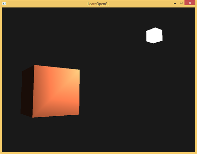Click the window's right yellow border

(x=196, y=79)
